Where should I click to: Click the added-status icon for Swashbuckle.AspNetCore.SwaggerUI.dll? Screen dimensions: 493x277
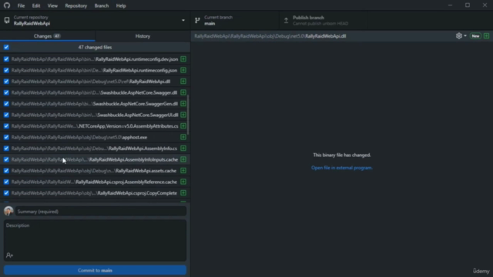pyautogui.click(x=183, y=115)
